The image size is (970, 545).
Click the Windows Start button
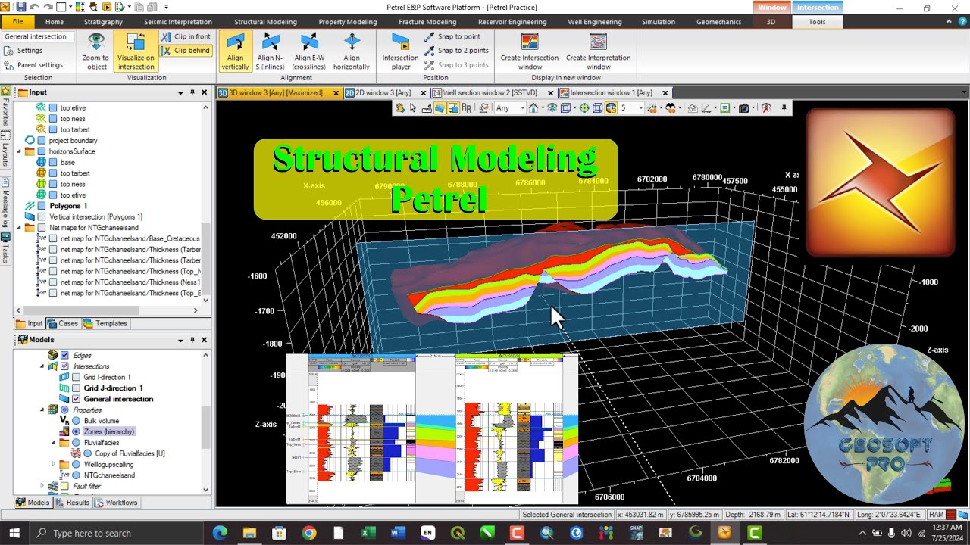[15, 533]
